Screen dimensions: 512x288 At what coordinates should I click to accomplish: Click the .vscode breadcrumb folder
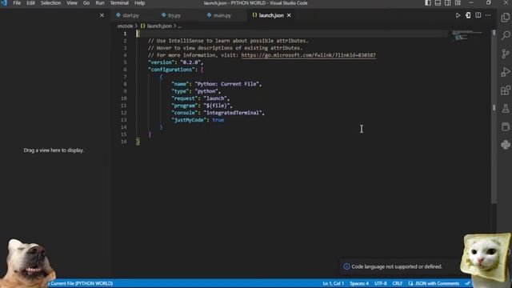coord(125,26)
